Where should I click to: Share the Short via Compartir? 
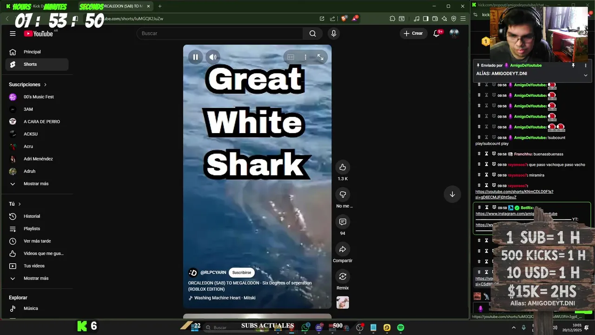pos(343,249)
